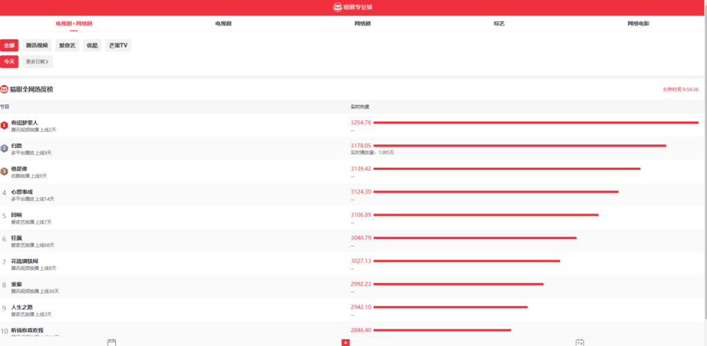Image resolution: width=707 pixels, height=346 pixels.
Task: Open the calendar icon in bottom bar
Action: 112,342
